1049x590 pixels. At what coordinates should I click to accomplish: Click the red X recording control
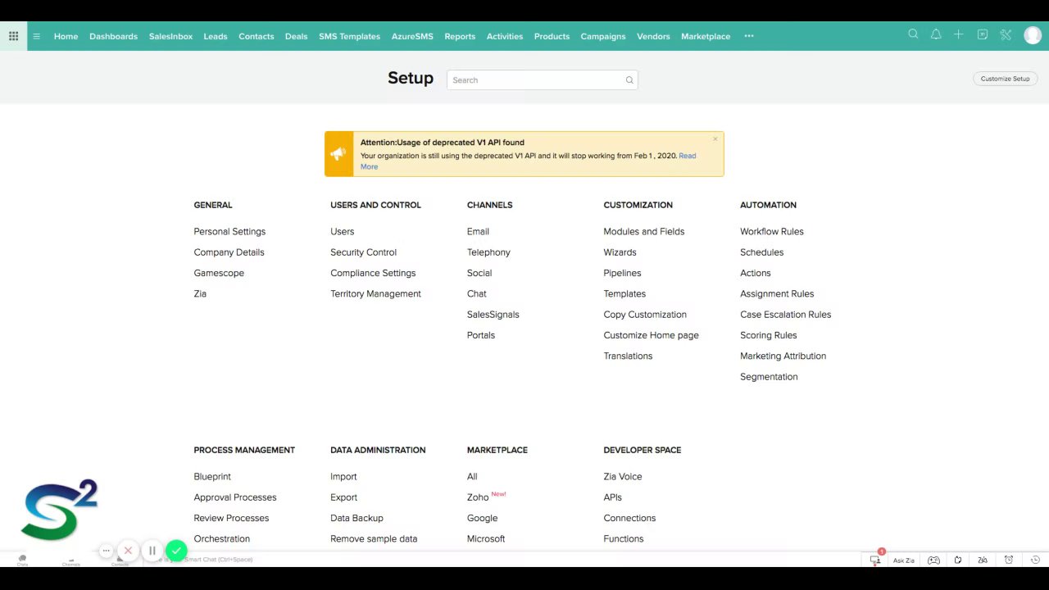[x=128, y=551]
